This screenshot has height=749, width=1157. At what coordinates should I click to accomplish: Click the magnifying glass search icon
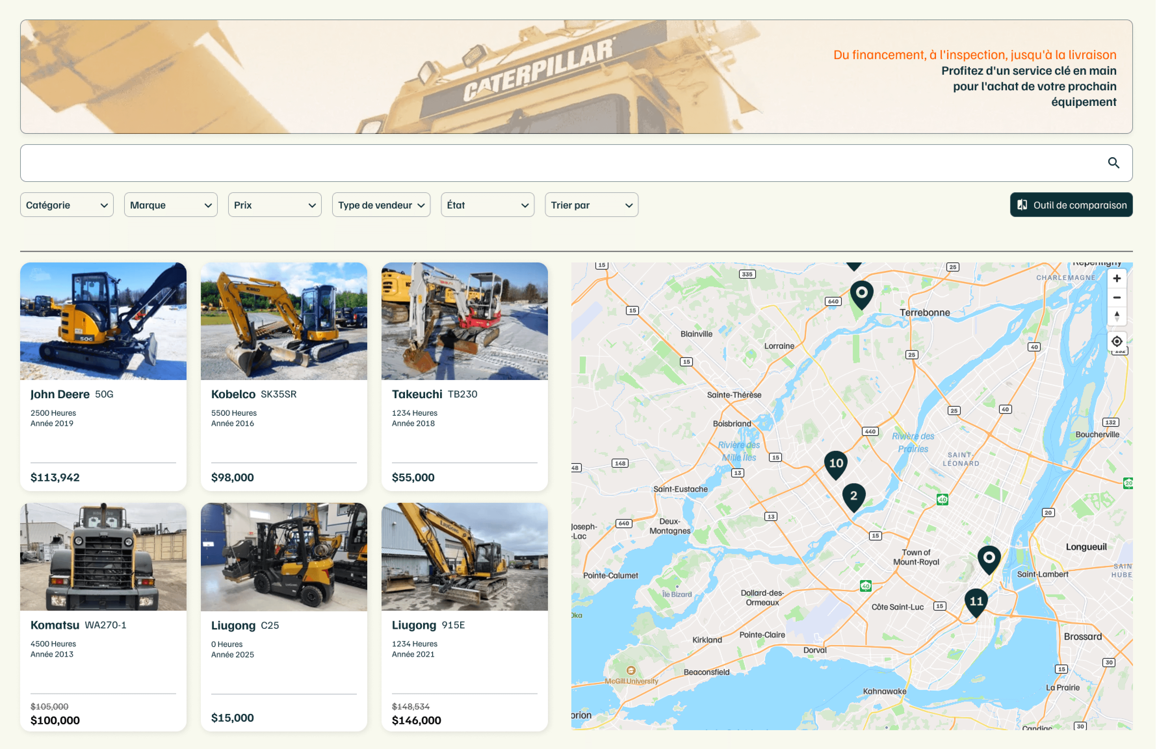coord(1113,163)
